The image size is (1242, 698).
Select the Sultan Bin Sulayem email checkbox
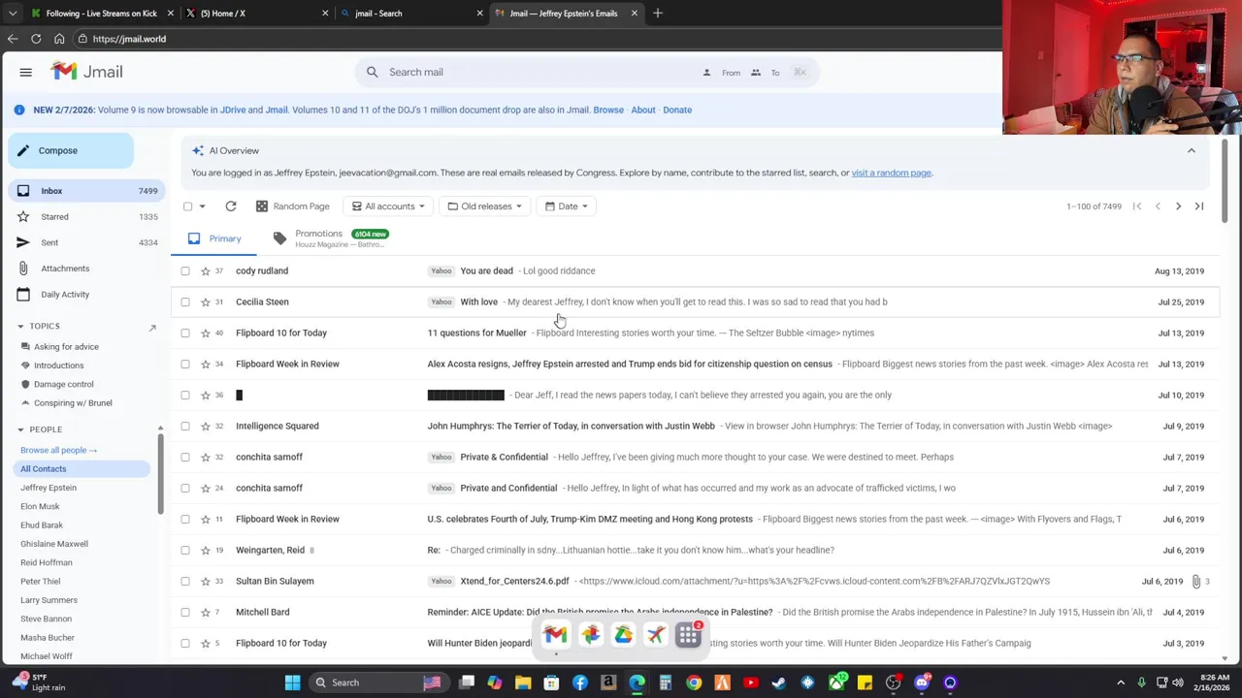coord(185,582)
